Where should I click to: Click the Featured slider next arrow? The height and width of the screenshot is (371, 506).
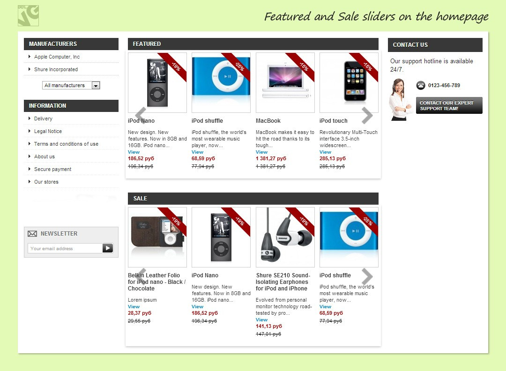pos(367,116)
